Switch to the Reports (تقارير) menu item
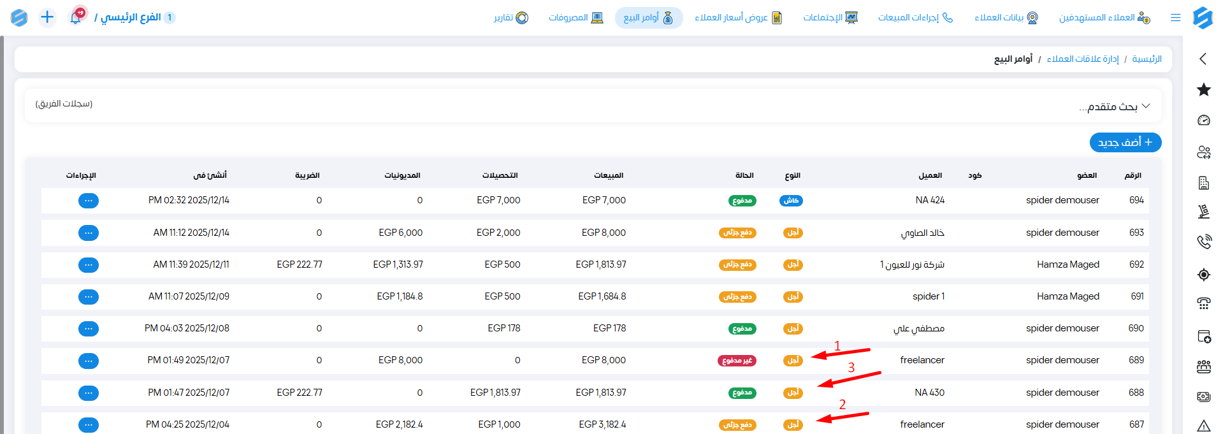The height and width of the screenshot is (434, 1223). (510, 18)
